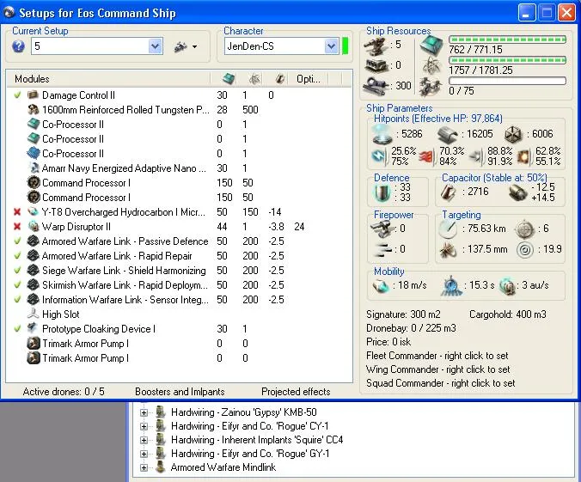Click the Warp Disruptor II module icon
The height and width of the screenshot is (482, 581).
(34, 227)
